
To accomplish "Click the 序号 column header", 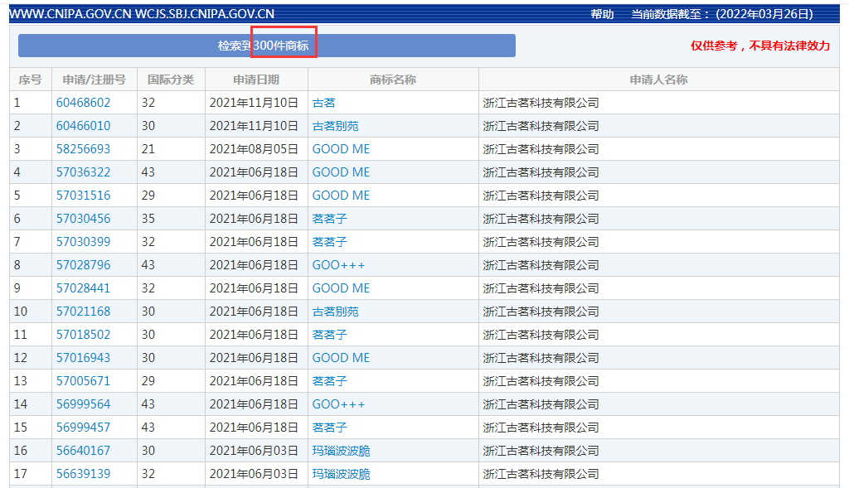I will click(x=31, y=80).
